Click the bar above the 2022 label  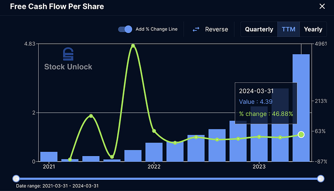[154, 152]
